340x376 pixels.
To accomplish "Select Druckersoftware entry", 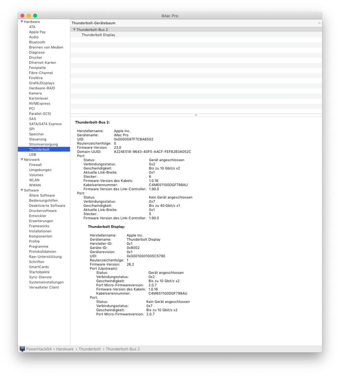I will point(43,211).
